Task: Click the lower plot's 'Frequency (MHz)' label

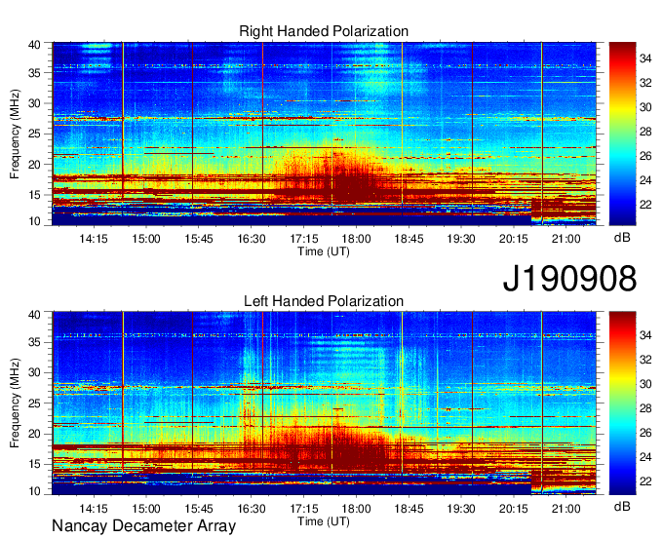Action: (15, 403)
